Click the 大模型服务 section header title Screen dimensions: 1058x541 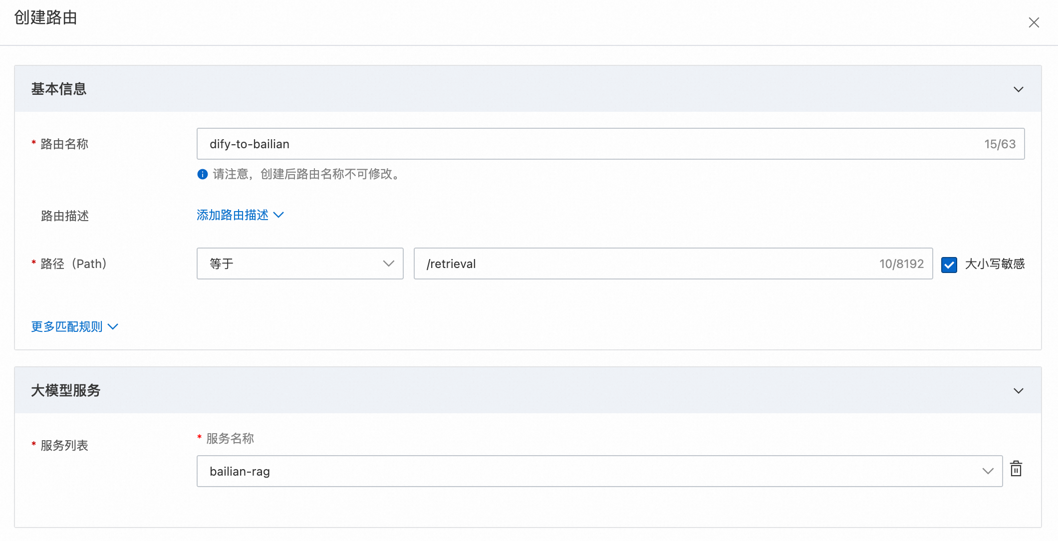[66, 390]
